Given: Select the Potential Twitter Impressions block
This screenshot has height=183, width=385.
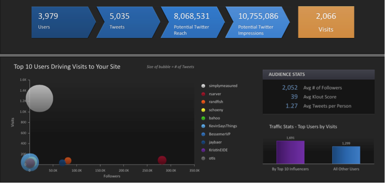Looking at the screenshot, I should click(x=257, y=22).
